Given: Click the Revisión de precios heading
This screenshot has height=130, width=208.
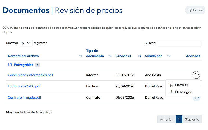Looking at the screenshot, I should click(x=89, y=10).
